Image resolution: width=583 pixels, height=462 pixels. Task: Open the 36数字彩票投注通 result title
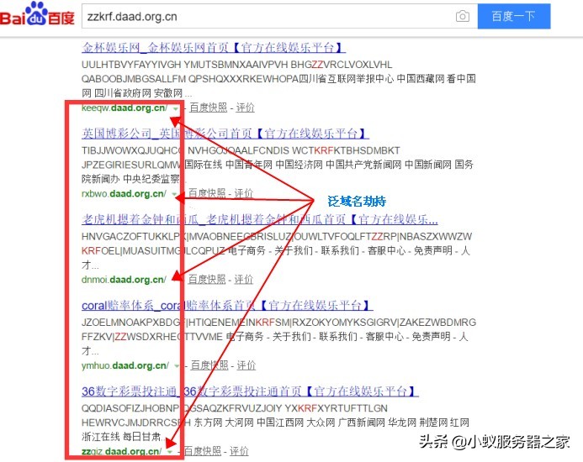coord(250,391)
